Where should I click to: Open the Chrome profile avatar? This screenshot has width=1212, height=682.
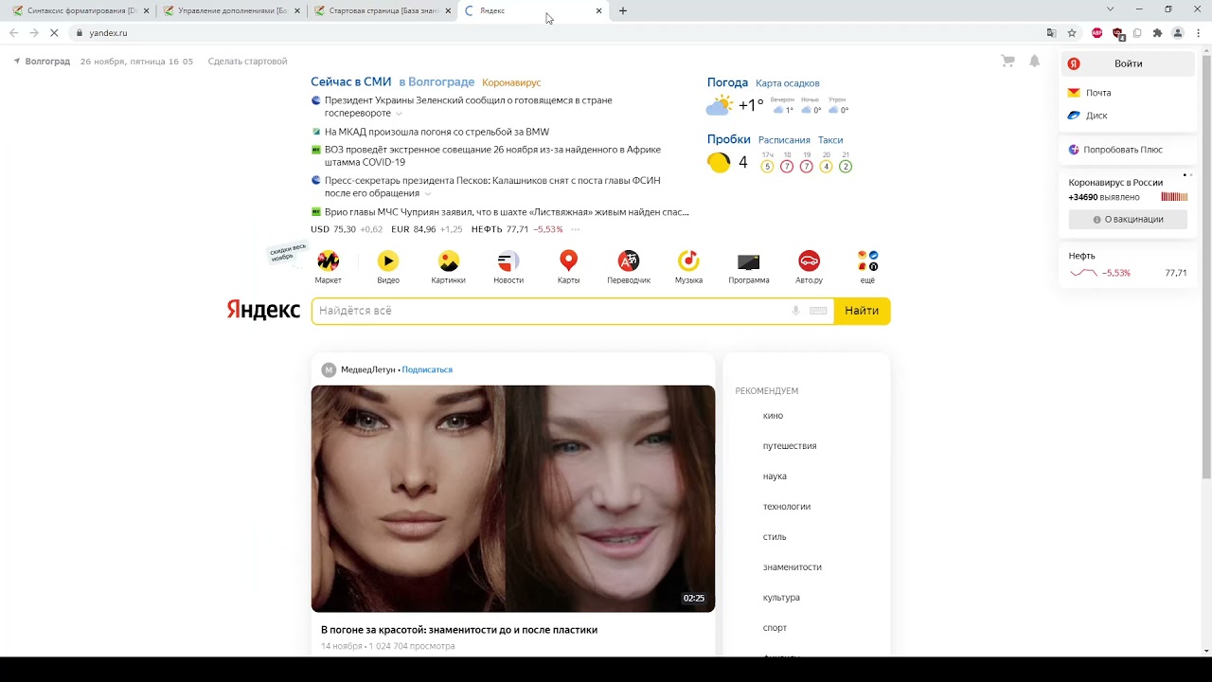tap(1178, 32)
